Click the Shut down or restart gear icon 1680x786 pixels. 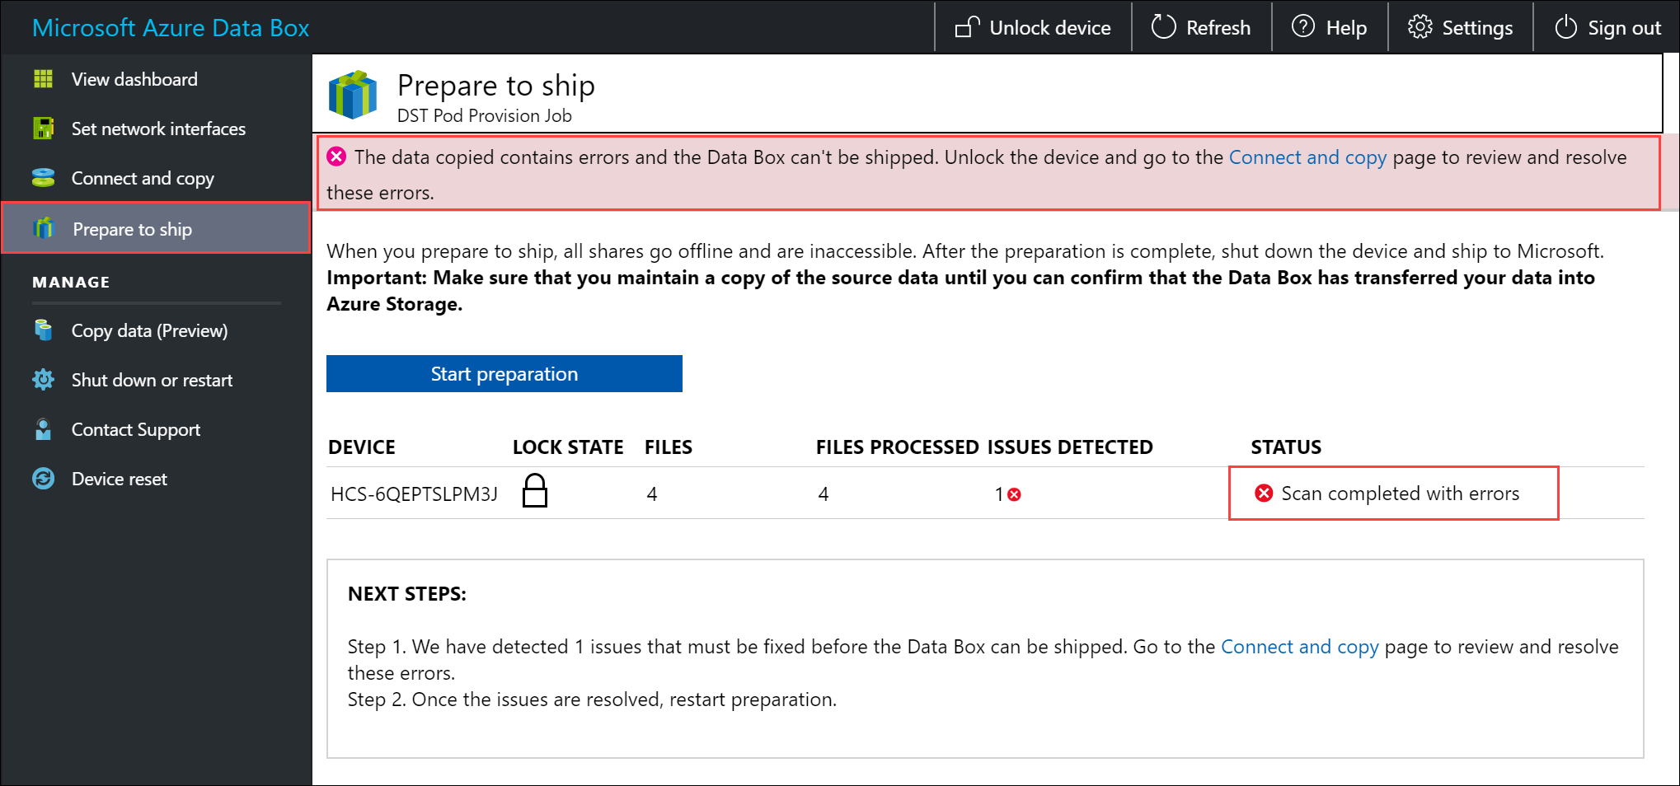click(x=43, y=380)
